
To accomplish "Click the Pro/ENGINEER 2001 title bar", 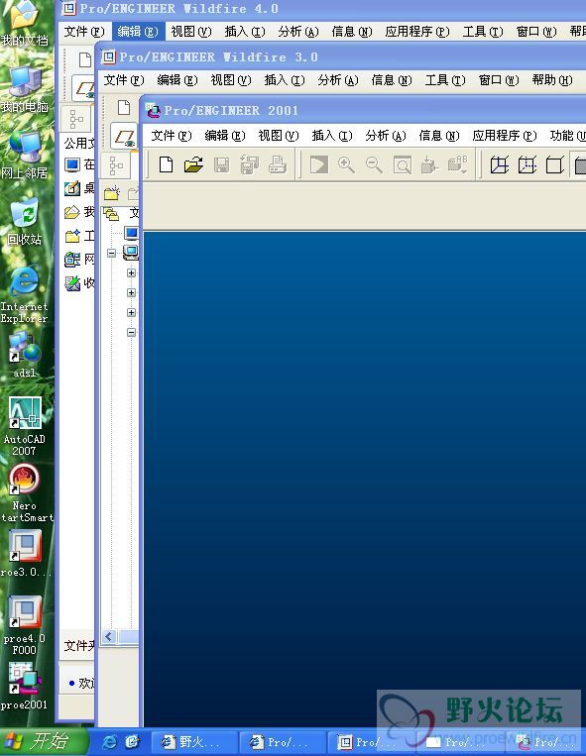I will [364, 110].
